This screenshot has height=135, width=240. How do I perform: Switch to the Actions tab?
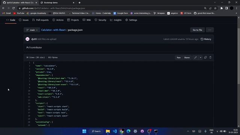click(x=58, y=20)
